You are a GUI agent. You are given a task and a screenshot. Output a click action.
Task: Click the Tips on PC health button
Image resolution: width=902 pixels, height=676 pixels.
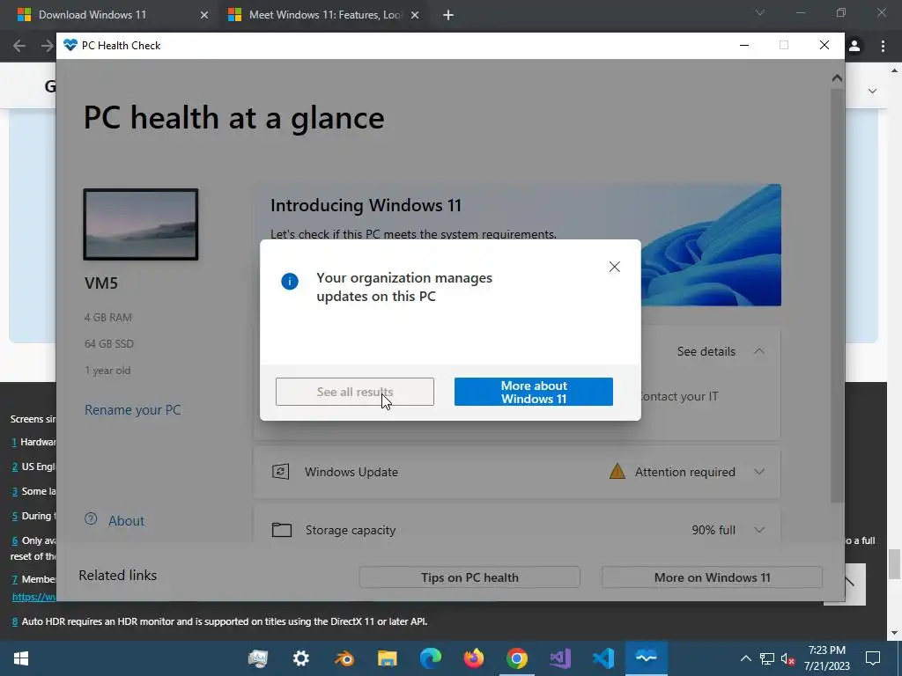469,577
